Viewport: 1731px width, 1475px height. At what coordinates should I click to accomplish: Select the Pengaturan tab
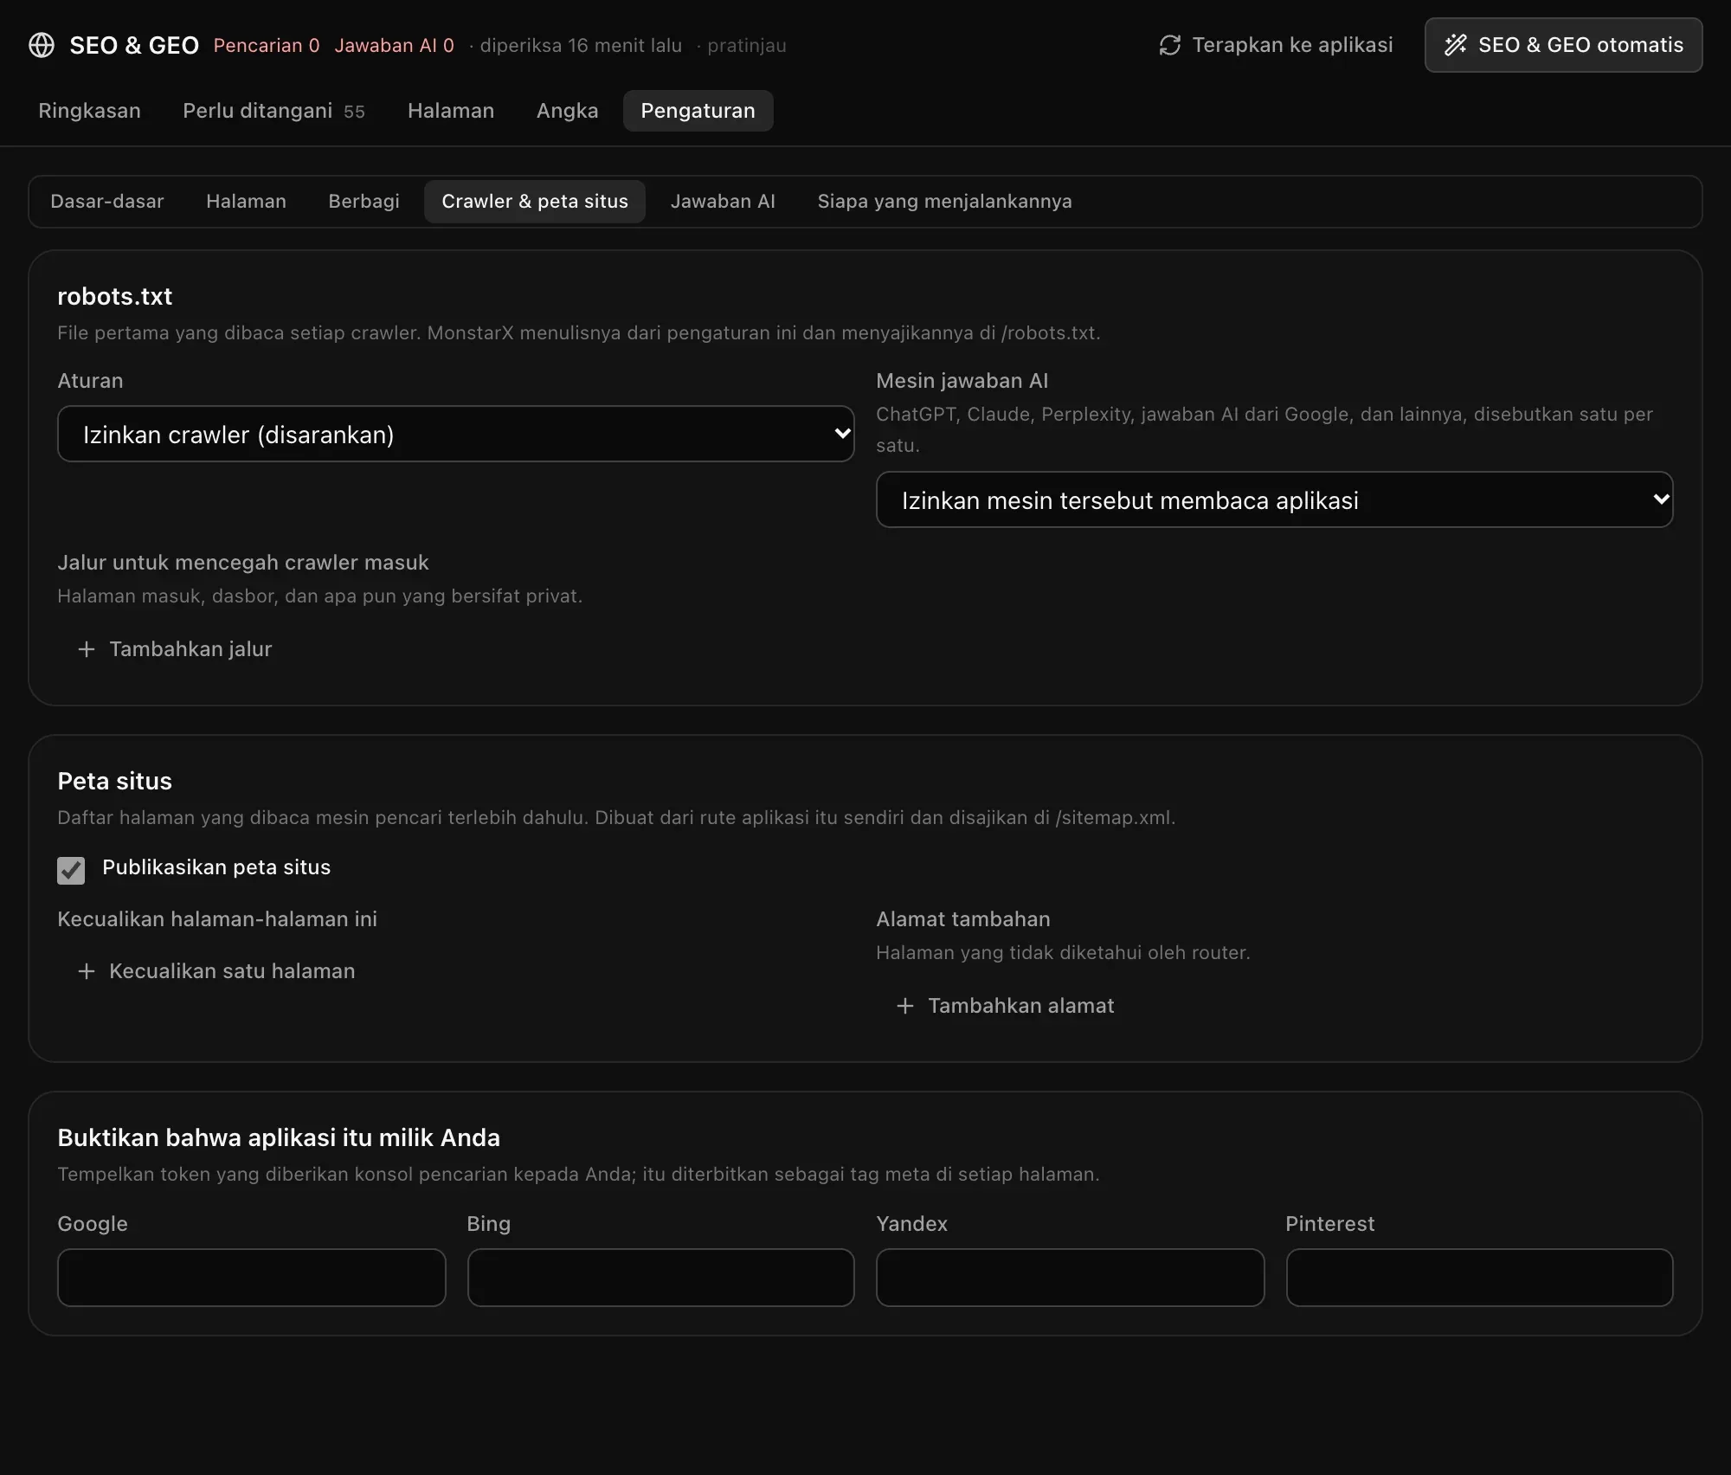698,111
